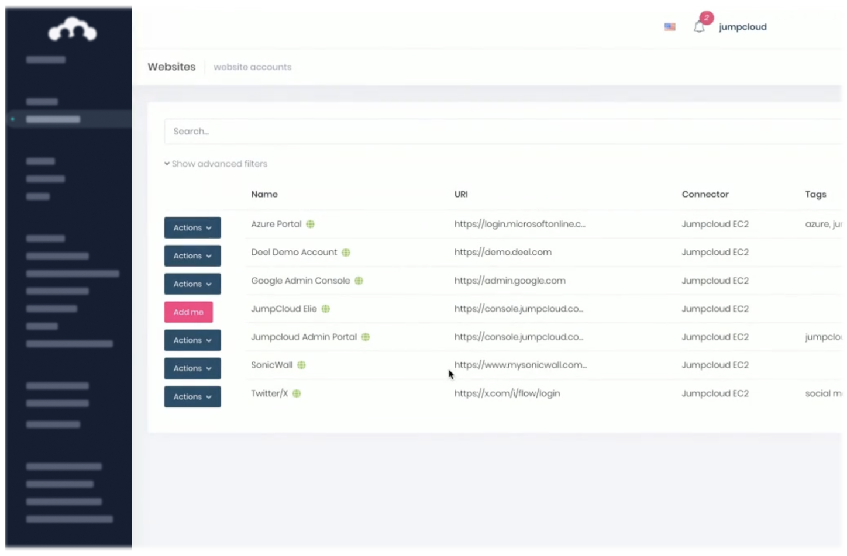This screenshot has height=556, width=847.
Task: Select the Twitter/X name
Action: (x=269, y=394)
